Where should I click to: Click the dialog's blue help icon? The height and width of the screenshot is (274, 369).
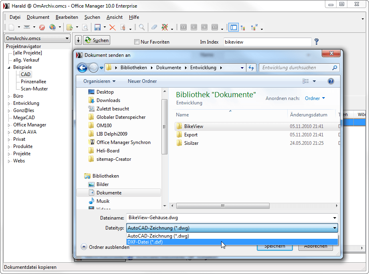coord(331,81)
